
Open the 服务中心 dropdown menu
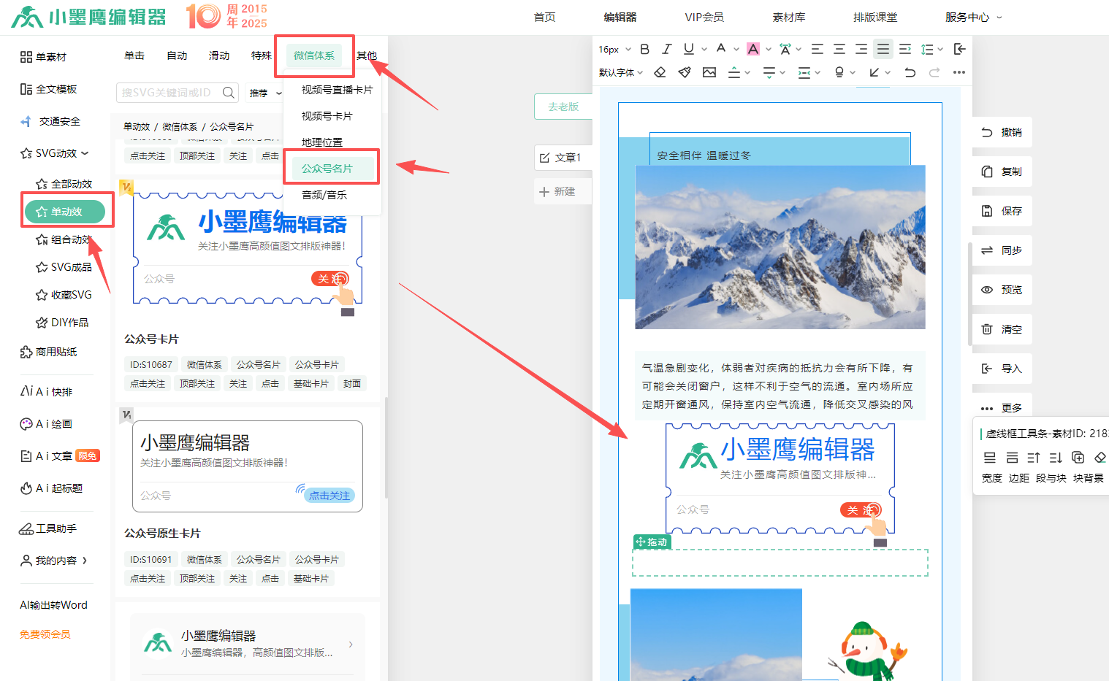[973, 17]
